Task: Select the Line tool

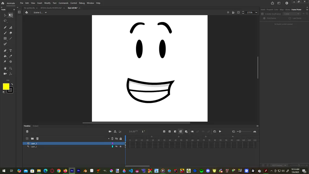Action: click(11, 39)
